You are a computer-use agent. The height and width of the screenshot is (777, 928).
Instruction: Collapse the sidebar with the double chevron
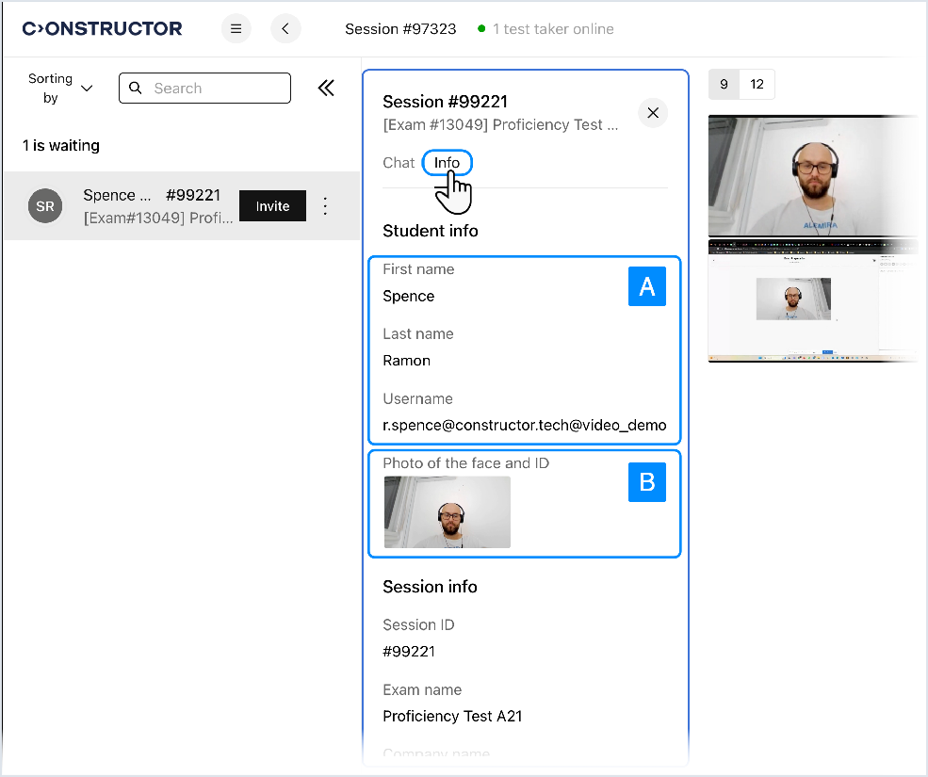tap(326, 89)
